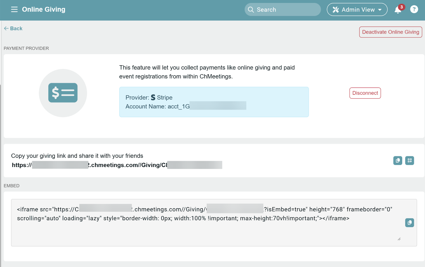Expand the Admin View dropdown

click(357, 10)
